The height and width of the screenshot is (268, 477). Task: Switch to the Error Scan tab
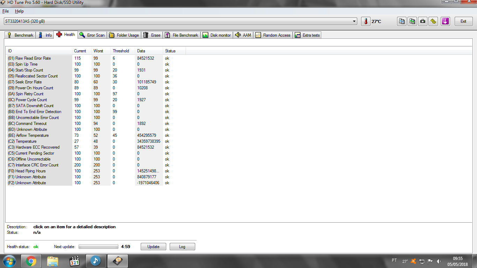pos(92,35)
